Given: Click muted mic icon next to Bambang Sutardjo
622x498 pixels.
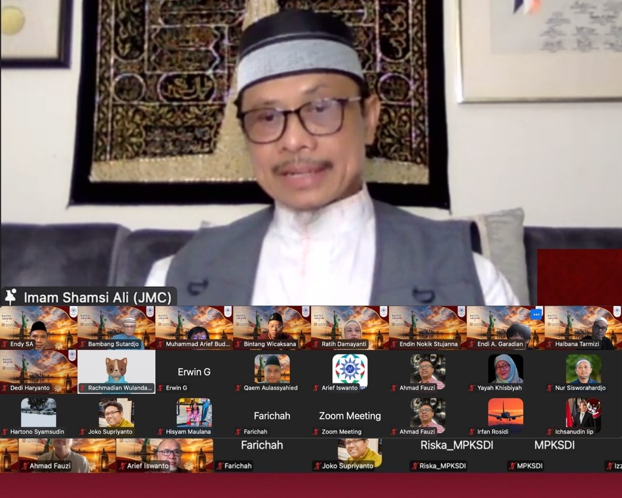Looking at the screenshot, I should (x=82, y=344).
